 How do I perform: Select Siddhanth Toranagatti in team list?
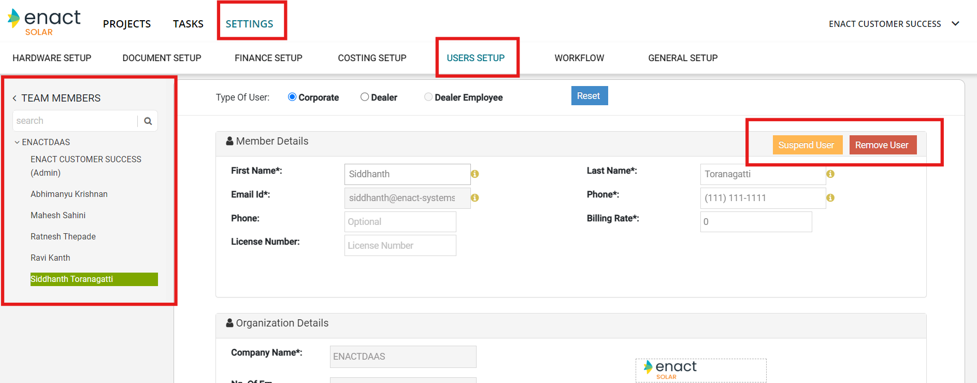click(94, 279)
